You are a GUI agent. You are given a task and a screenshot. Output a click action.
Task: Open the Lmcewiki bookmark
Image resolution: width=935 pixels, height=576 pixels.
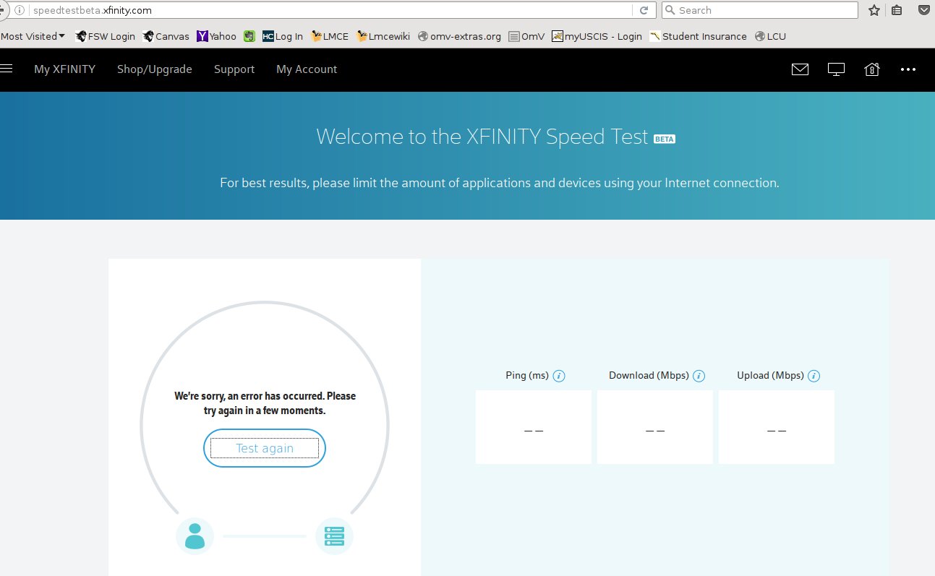click(x=384, y=36)
